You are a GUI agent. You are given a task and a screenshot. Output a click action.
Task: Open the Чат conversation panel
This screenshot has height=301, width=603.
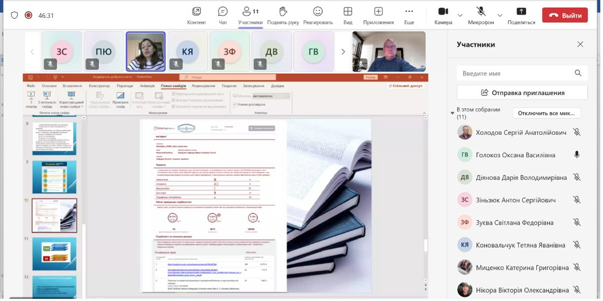click(x=223, y=16)
